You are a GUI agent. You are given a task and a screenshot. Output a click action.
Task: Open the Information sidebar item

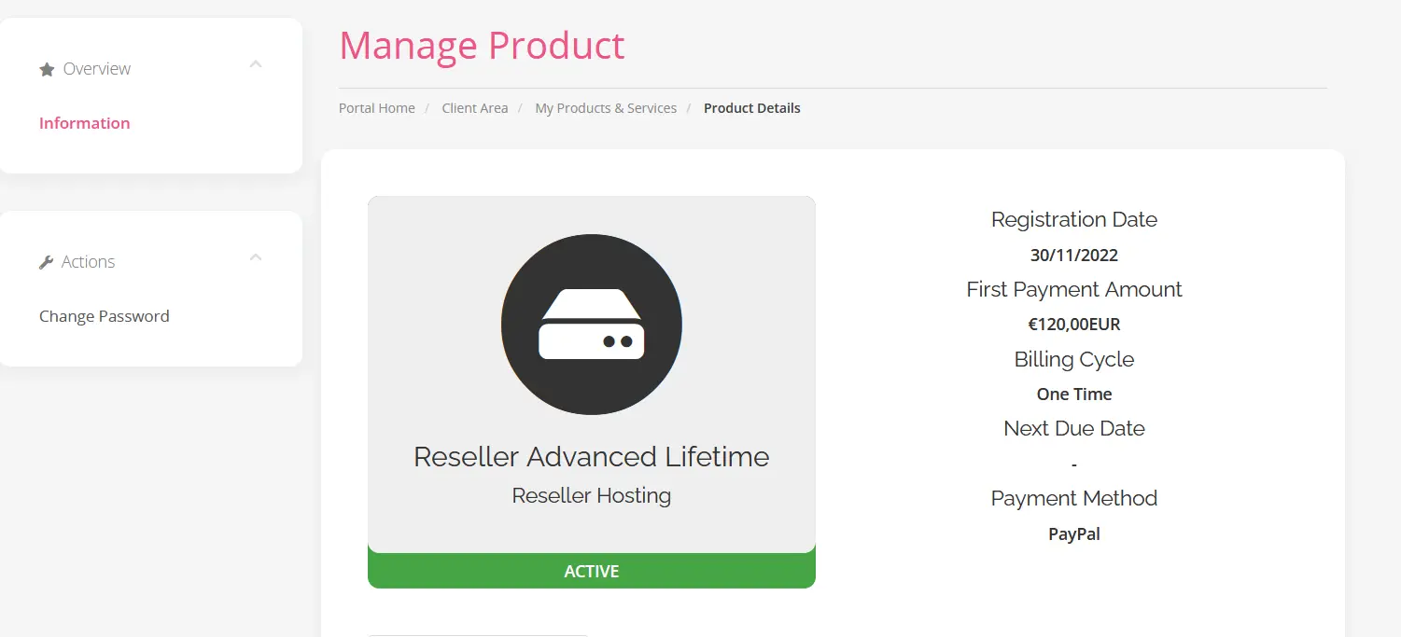[84, 123]
